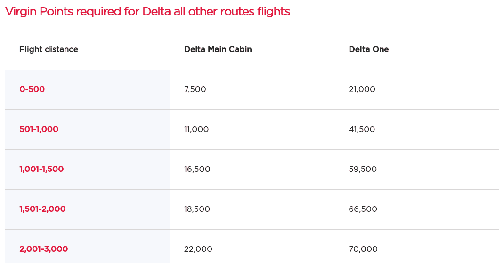Screen dimensions: 504x263
Task: Select the Flight distance column header
Action: (49, 49)
